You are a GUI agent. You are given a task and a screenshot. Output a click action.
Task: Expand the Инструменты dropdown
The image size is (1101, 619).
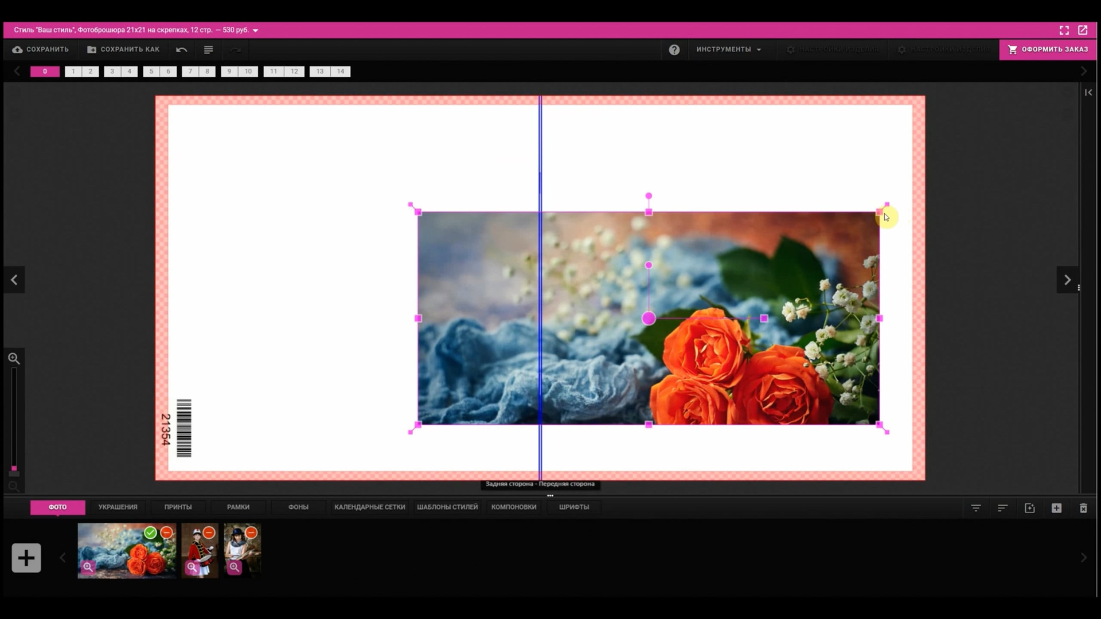(x=729, y=50)
